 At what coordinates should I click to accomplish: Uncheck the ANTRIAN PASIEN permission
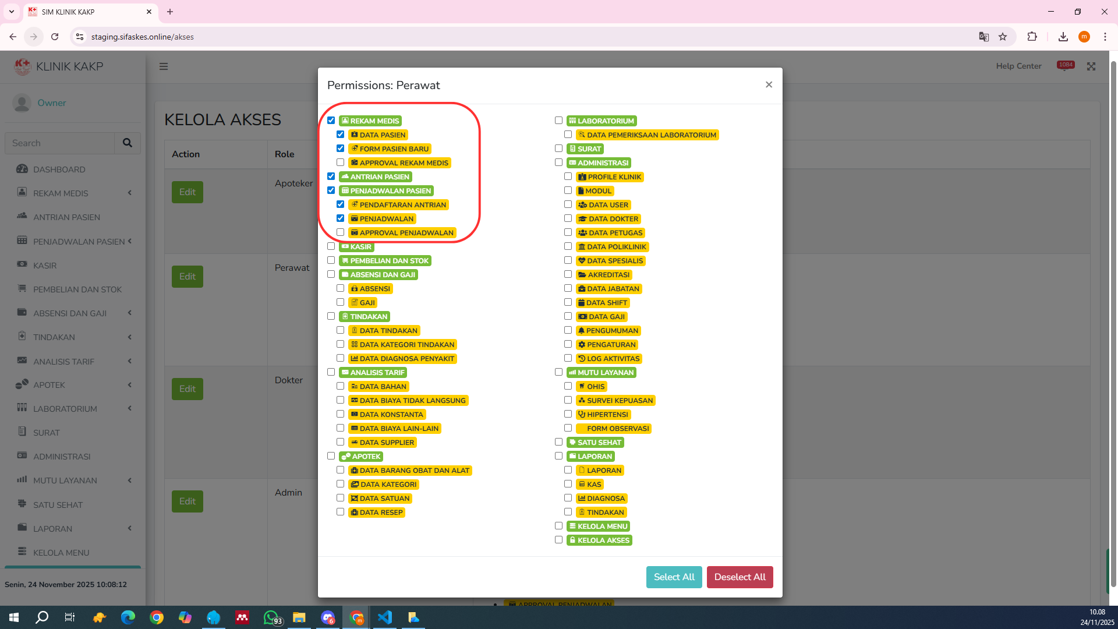tap(331, 176)
